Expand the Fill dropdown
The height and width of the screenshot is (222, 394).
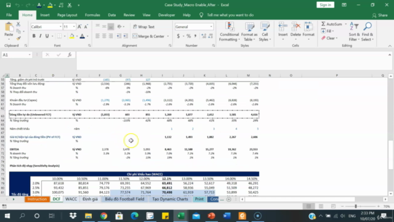(x=333, y=31)
